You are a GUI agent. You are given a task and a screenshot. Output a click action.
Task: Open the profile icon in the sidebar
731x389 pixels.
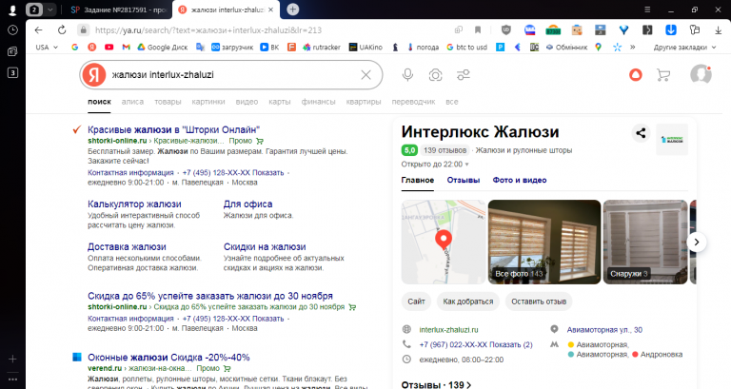point(12,10)
